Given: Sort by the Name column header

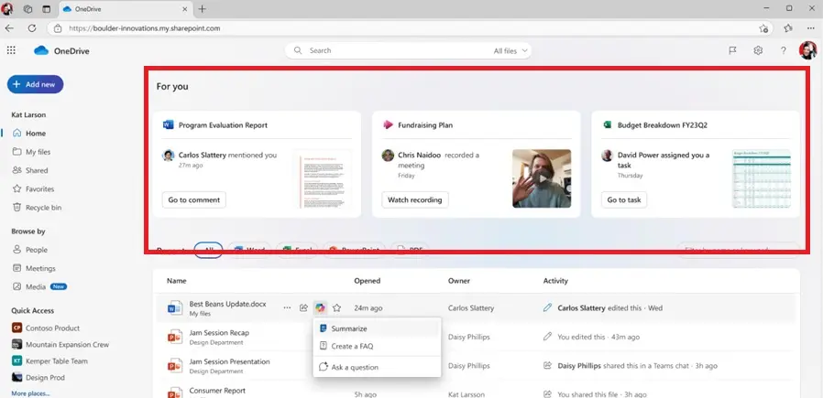Looking at the screenshot, I should (x=176, y=281).
